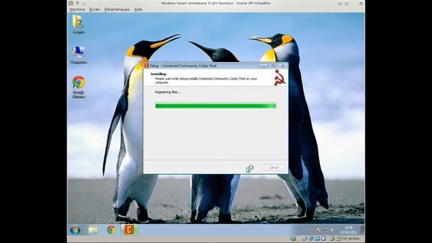The image size is (432, 243).
Task: Click the VirtualBox window menu icon in title bar
Action: click(71, 3)
